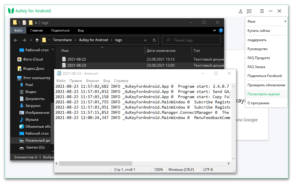The image size is (293, 183).
Task: Toggle the hamburger menu icon in 4uKey
Action: [x=262, y=11]
